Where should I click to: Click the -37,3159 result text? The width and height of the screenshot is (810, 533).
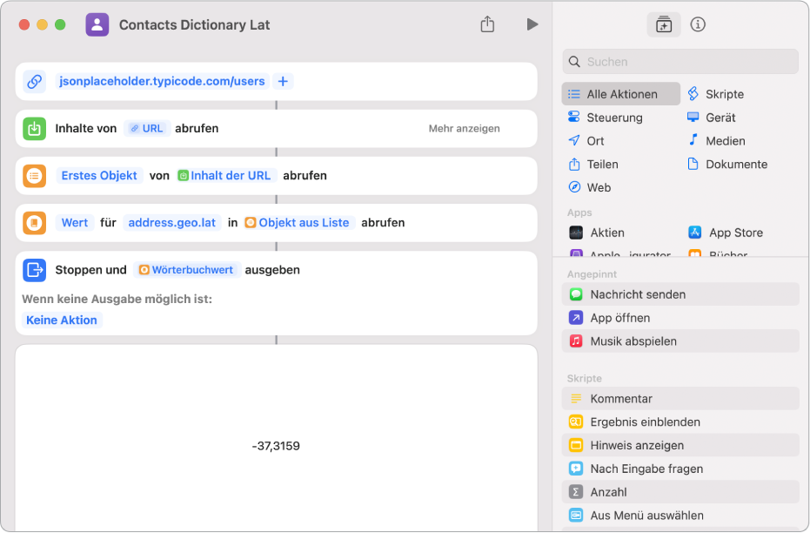(276, 446)
